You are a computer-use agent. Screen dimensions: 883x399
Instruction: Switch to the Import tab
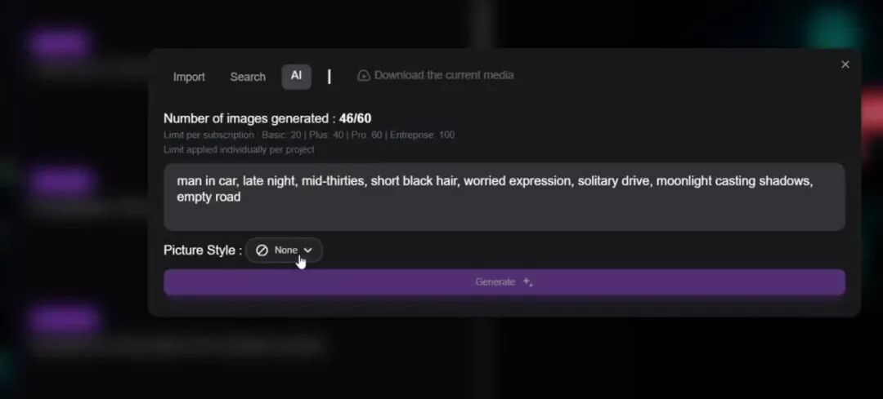(189, 77)
